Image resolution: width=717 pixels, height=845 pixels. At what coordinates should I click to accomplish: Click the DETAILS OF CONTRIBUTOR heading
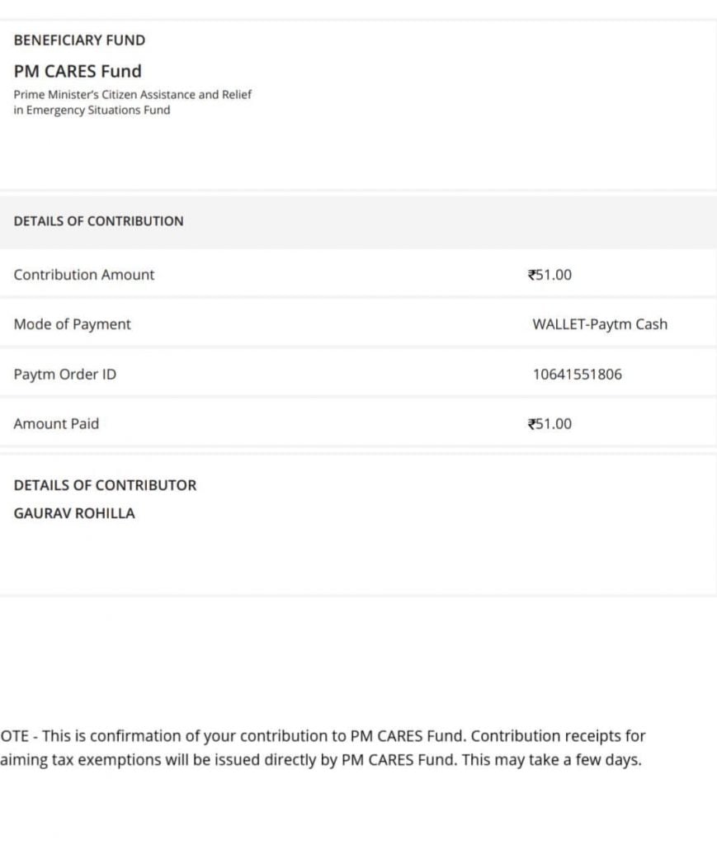click(x=105, y=485)
